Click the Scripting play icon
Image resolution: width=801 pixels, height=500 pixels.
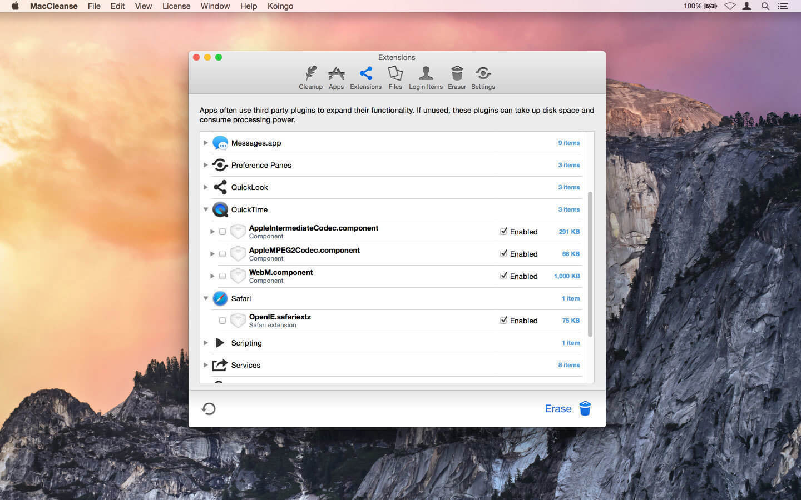point(220,343)
